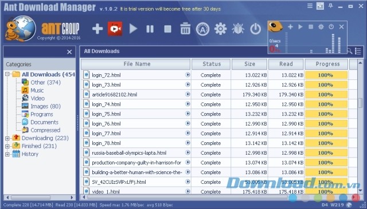
Task: Click the mini widget power icon
Action: click(331, 27)
